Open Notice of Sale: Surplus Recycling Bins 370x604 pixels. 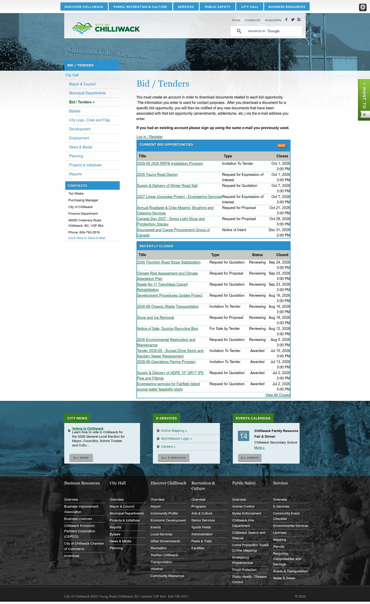pyautogui.click(x=168, y=329)
